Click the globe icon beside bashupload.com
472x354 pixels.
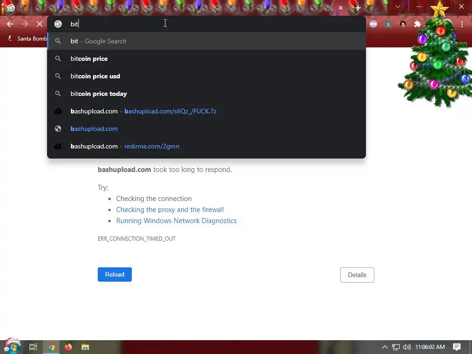[58, 129]
